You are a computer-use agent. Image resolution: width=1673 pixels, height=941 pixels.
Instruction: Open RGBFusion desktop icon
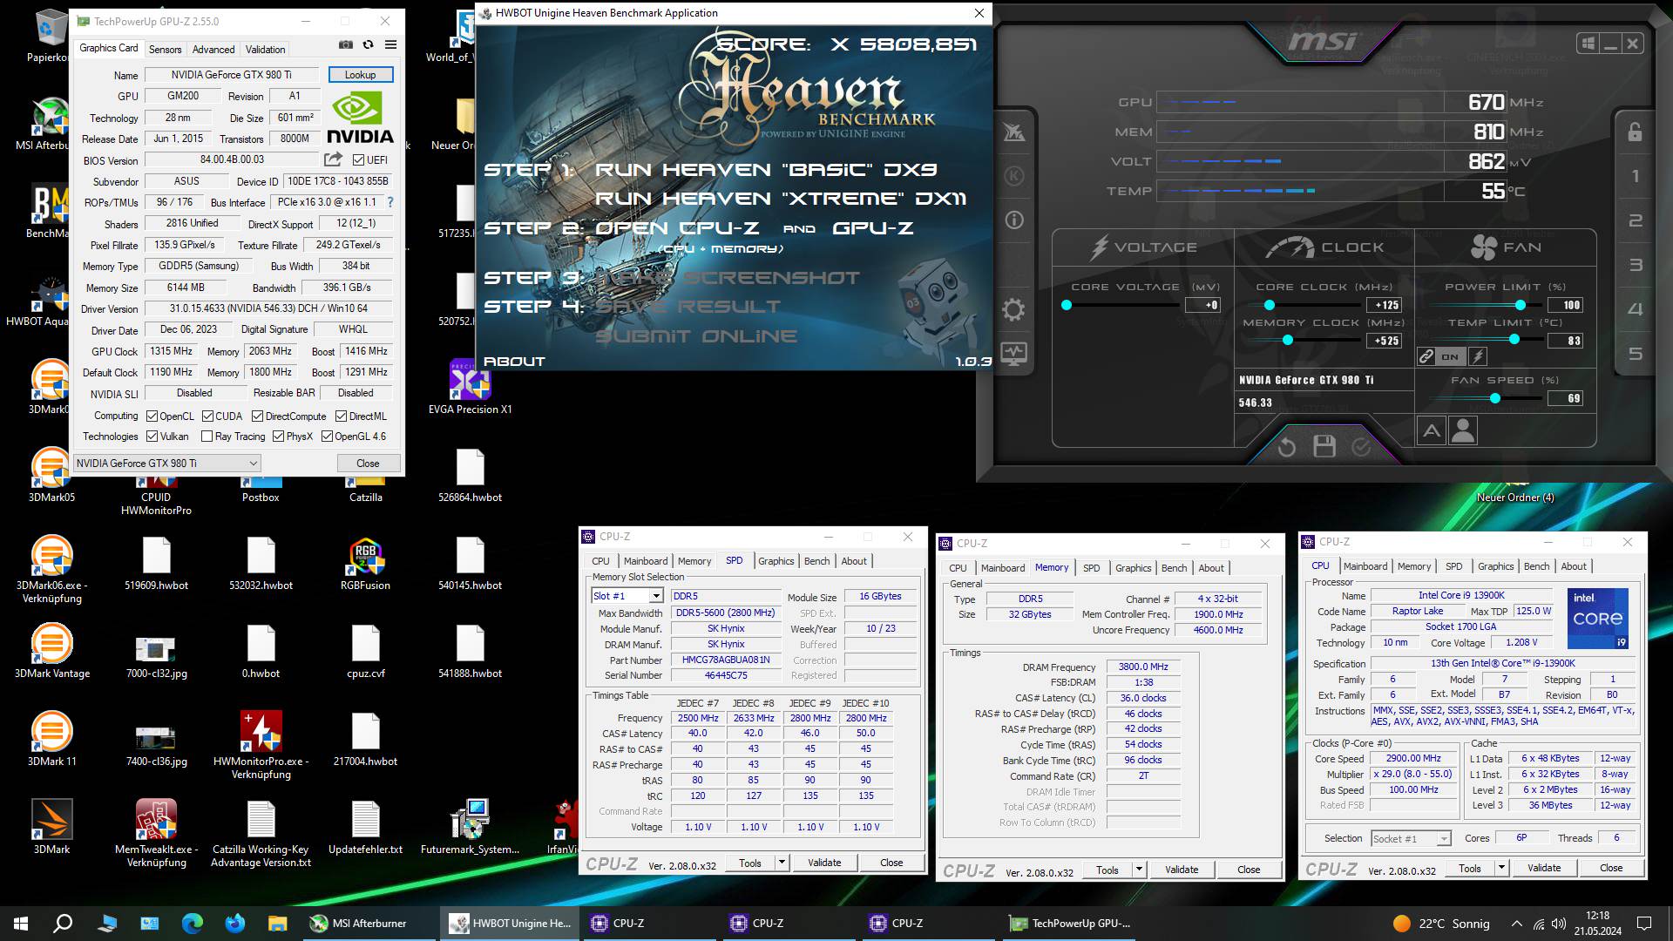coord(365,557)
